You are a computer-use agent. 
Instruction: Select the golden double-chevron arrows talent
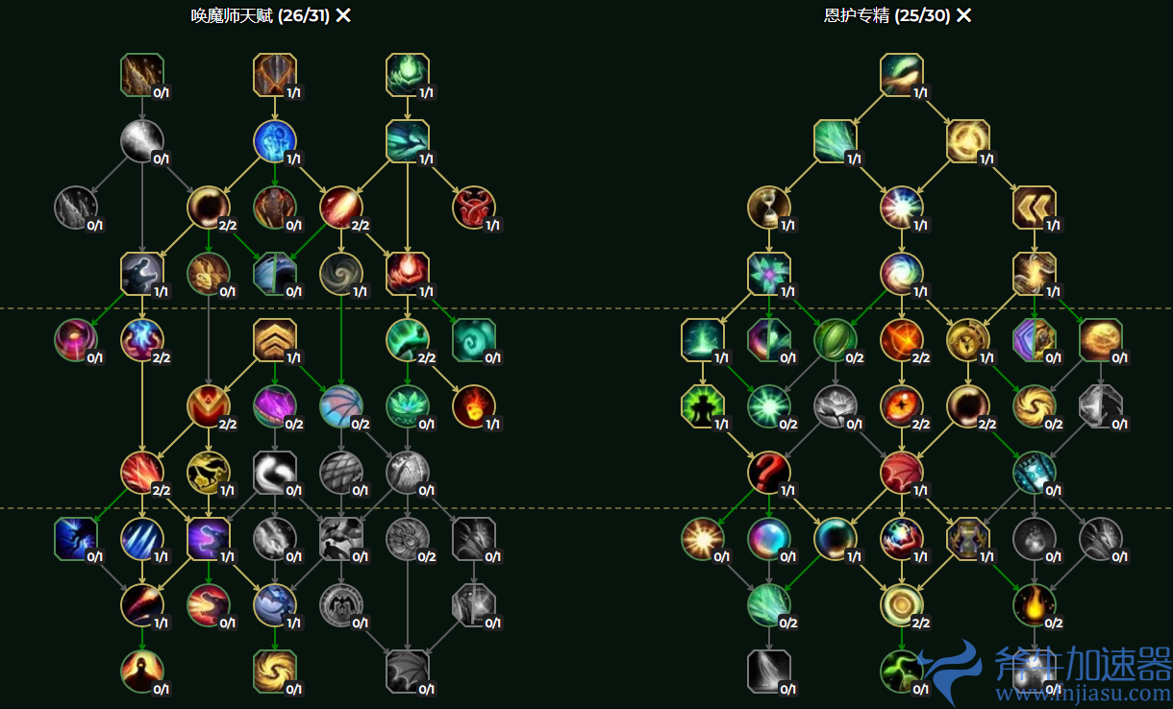pos(1035,207)
